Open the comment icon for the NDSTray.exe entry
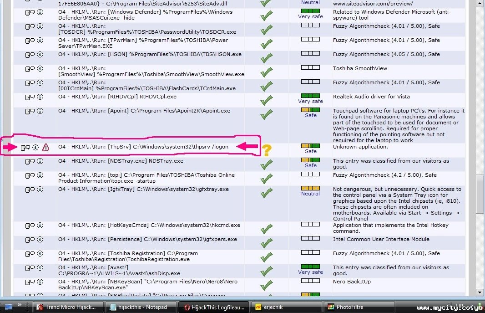The width and height of the screenshot is (485, 313). pos(30,162)
